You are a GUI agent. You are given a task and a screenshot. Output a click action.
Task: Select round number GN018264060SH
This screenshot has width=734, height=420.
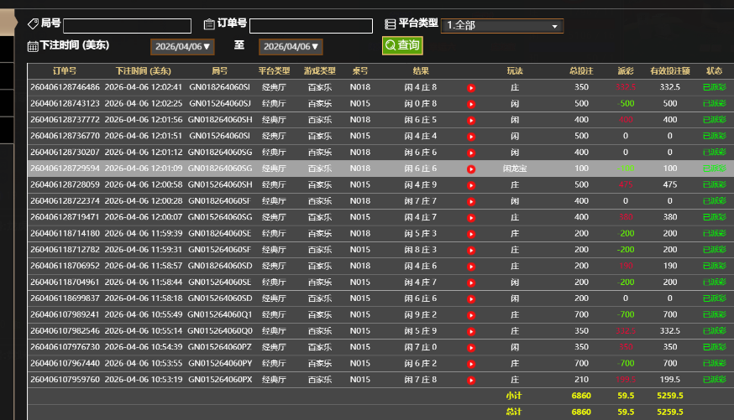220,120
